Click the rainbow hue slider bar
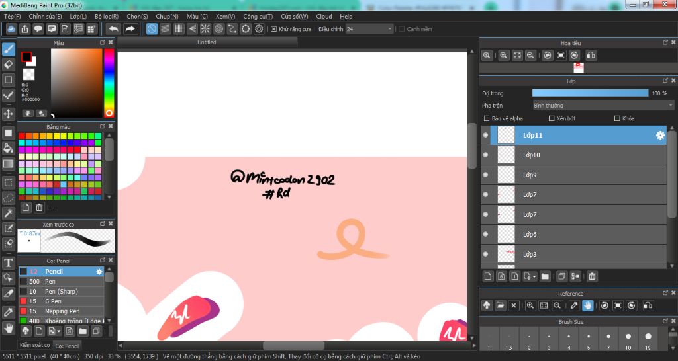Viewport: 678px width, 361px height. (109, 83)
